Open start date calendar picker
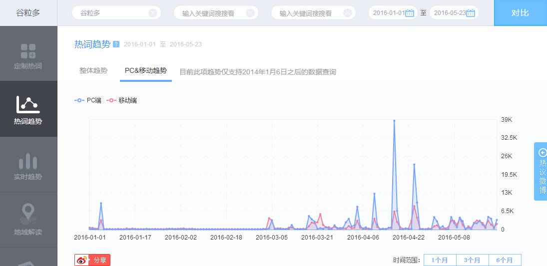The height and width of the screenshot is (266, 547). click(x=410, y=13)
